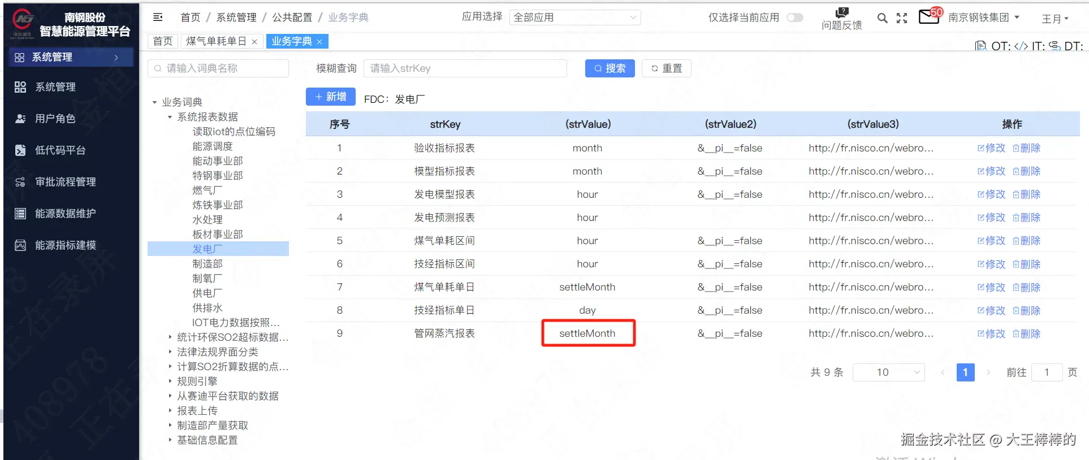Delete the 管网蒸汽报表 row
The height and width of the screenshot is (460, 1089).
(1026, 333)
